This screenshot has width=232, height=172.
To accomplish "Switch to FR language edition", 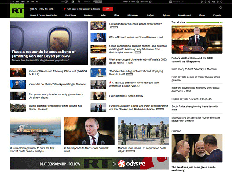I will point(32,2).
